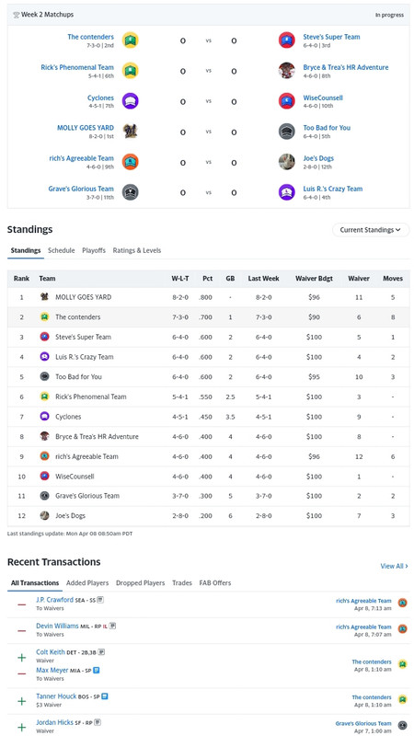Open blue note icon next to Max Meyer
This screenshot has height=736, width=414.
[97, 671]
